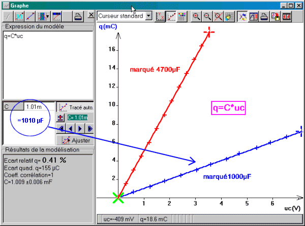
Task: Click the C= 1.01m value field
Action: point(80,118)
